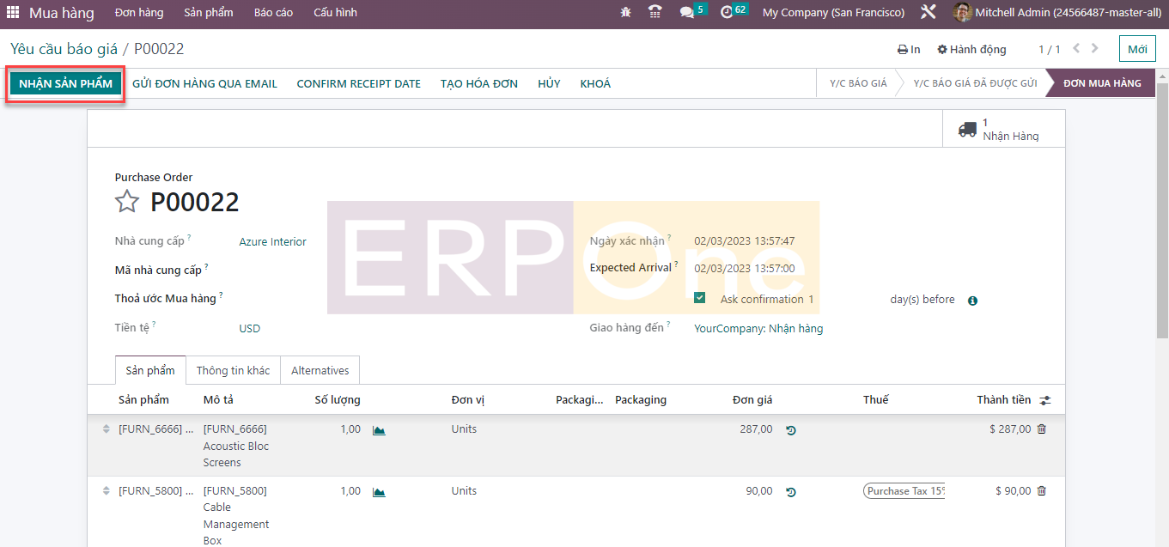1169x547 pixels.
Task: Toggle the Ask confirmation checkbox
Action: coord(700,298)
